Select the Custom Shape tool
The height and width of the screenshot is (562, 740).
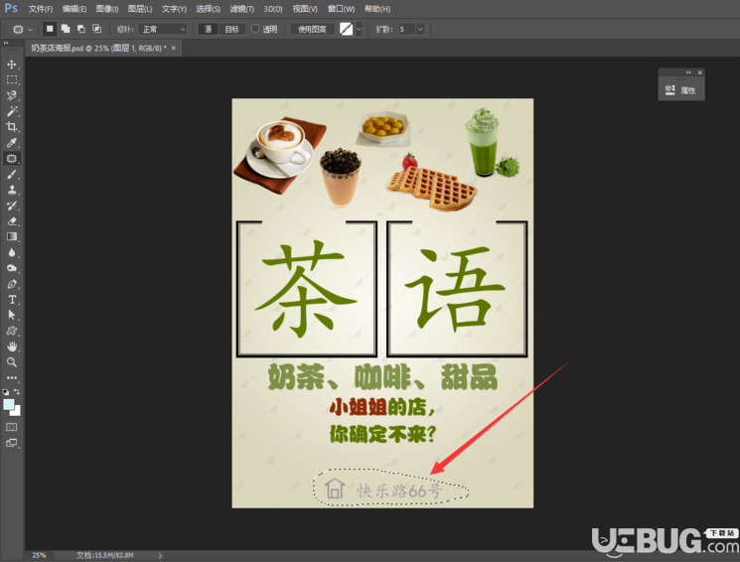pos(12,331)
